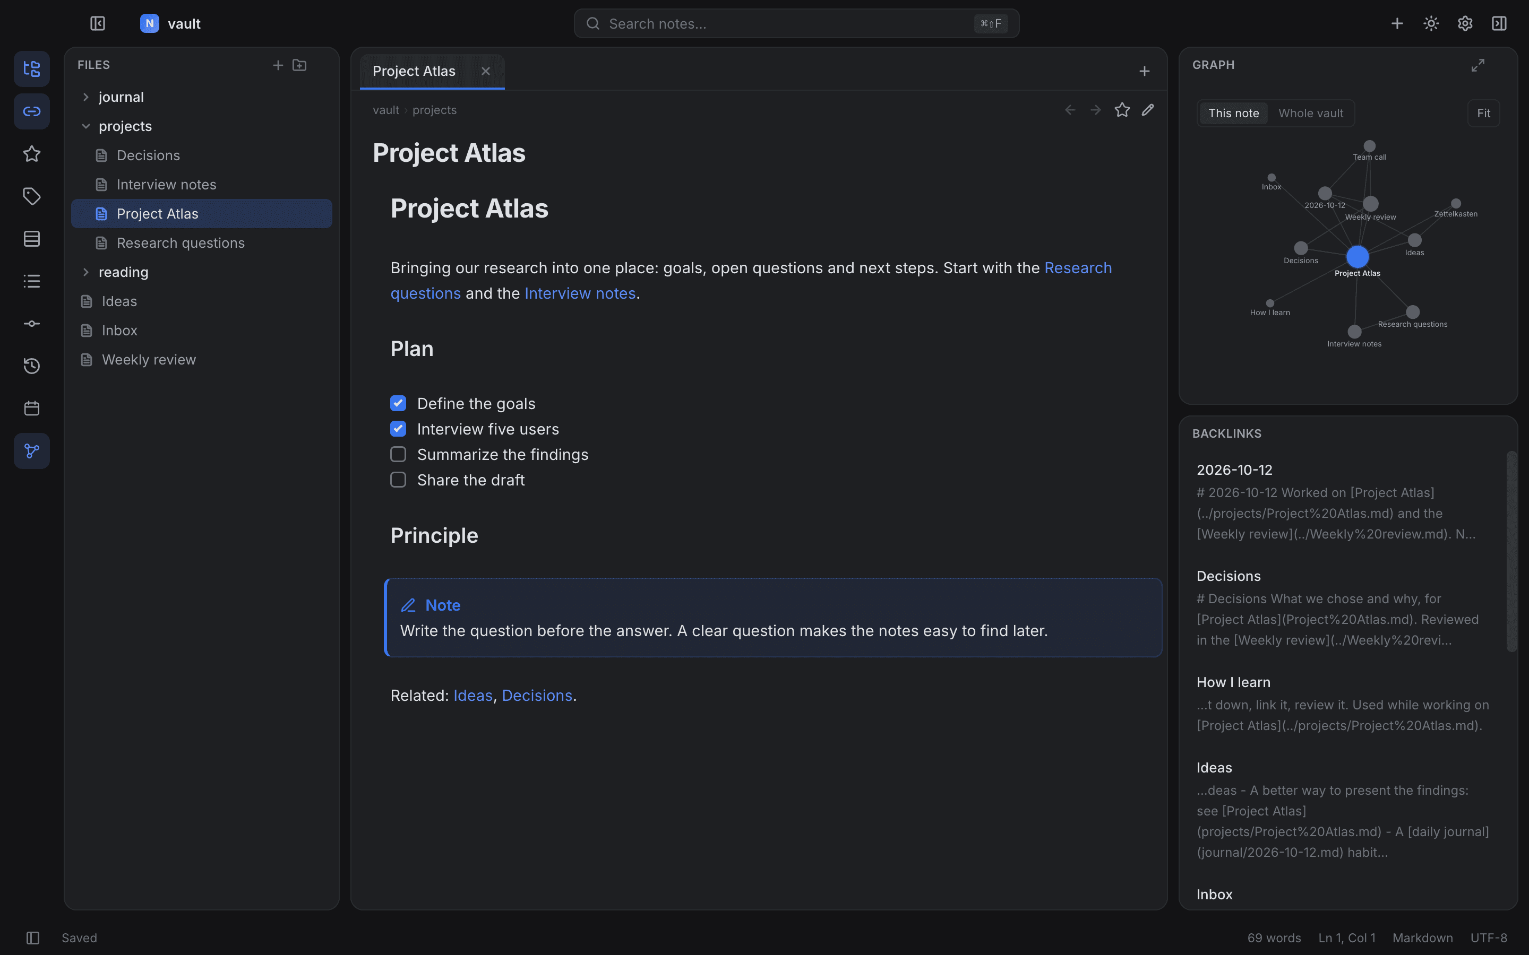Screen dimensions: 1529x955
Task: Star the Project Atlas note
Action: pyautogui.click(x=1122, y=110)
